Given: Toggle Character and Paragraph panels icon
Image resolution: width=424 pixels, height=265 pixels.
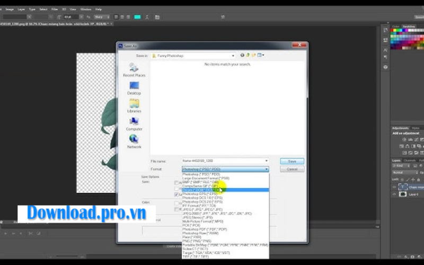Looking at the screenshot, I should 157,17.
